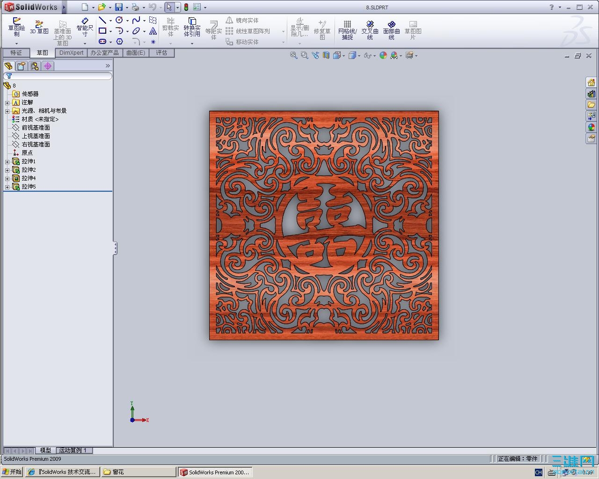Select the Line sketch tool
This screenshot has width=599, height=479.
[x=102, y=20]
